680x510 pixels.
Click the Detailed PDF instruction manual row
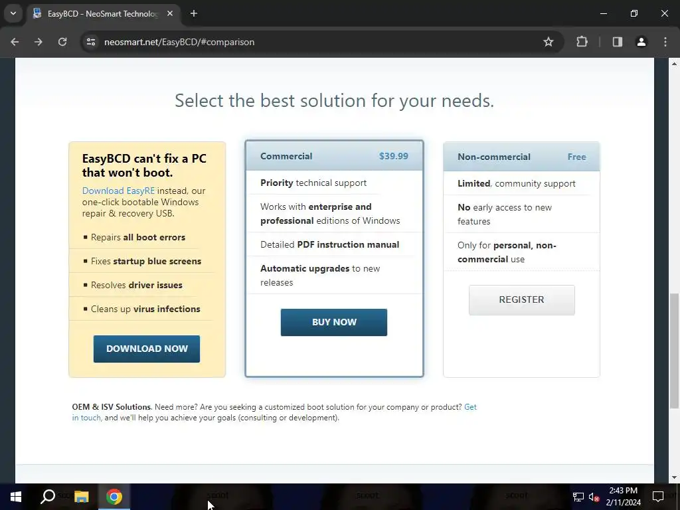pyautogui.click(x=334, y=244)
